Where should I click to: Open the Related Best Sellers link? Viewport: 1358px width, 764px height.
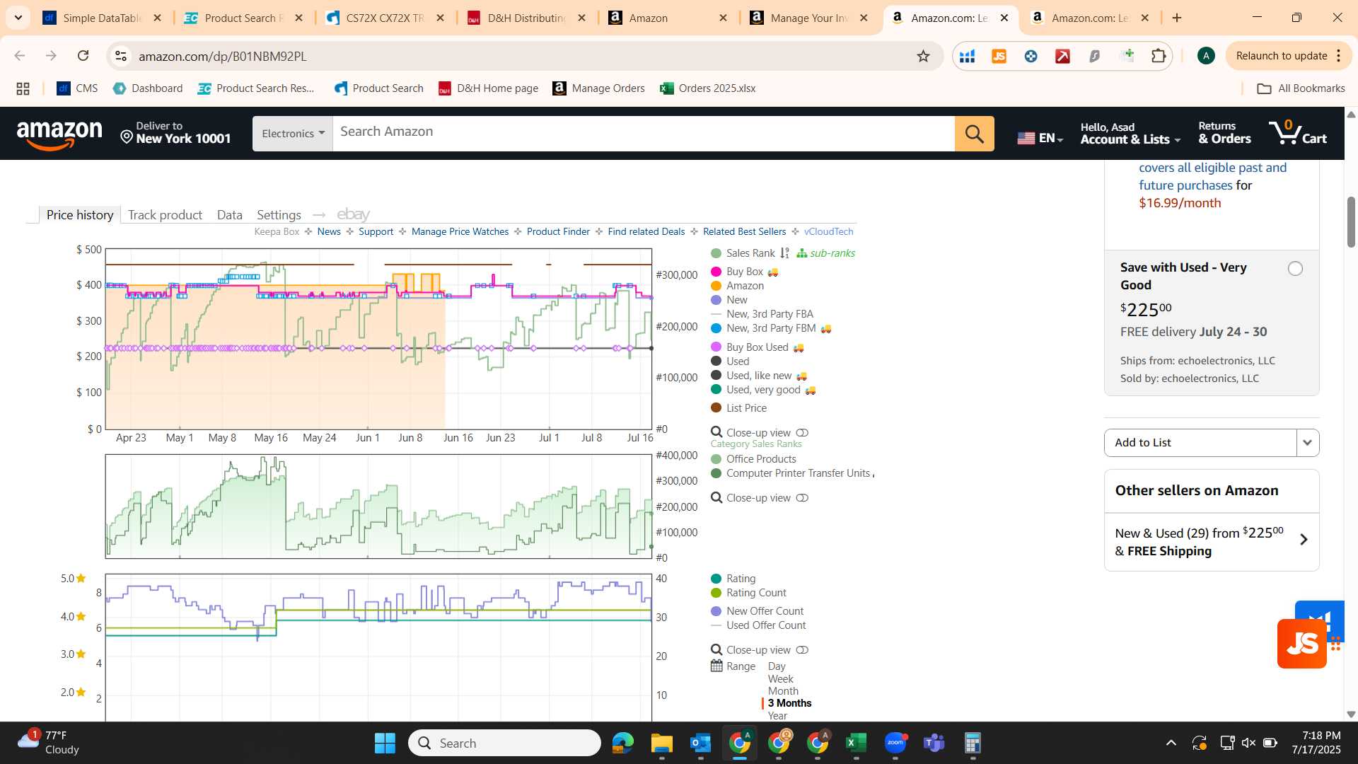coord(744,231)
